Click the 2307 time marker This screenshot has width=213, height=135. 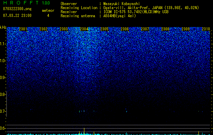145,29
